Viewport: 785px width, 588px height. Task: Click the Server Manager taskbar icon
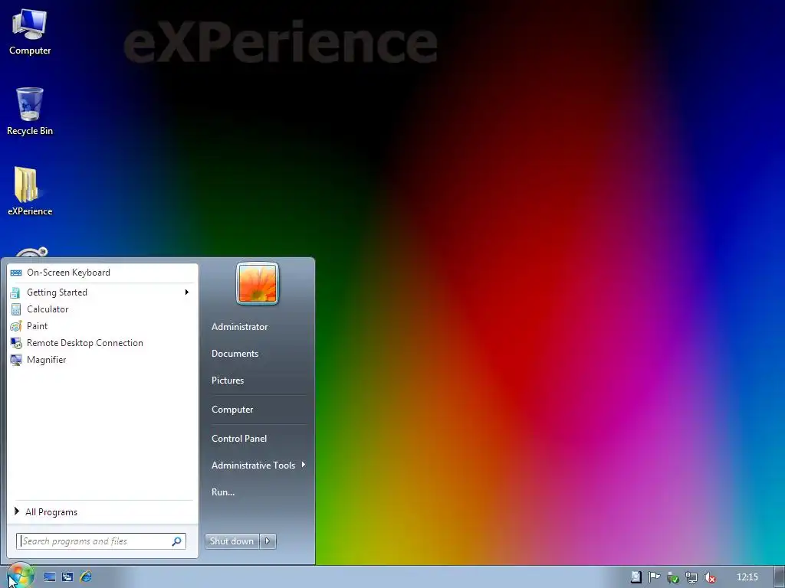(50, 577)
